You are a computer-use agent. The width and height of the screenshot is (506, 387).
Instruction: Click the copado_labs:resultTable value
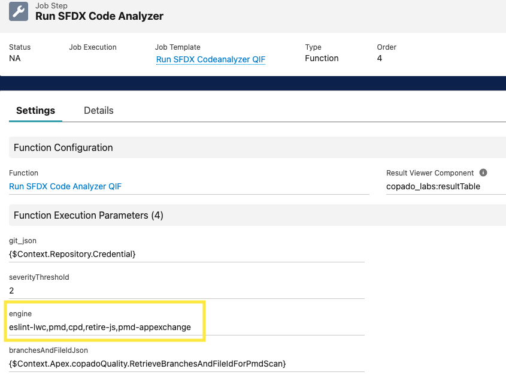point(433,186)
